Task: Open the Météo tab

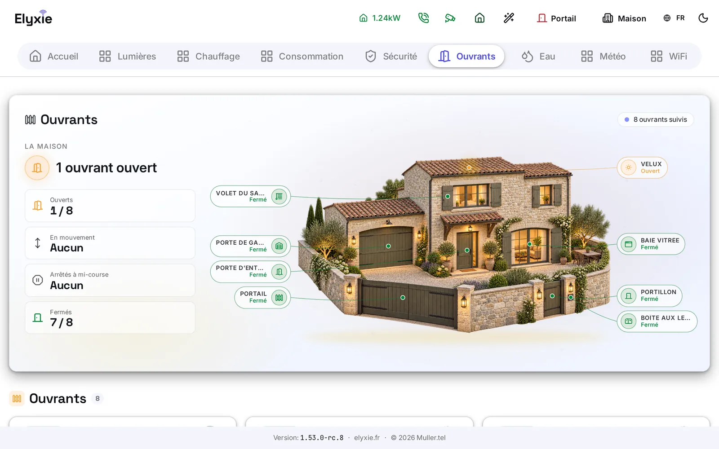Action: click(x=604, y=56)
